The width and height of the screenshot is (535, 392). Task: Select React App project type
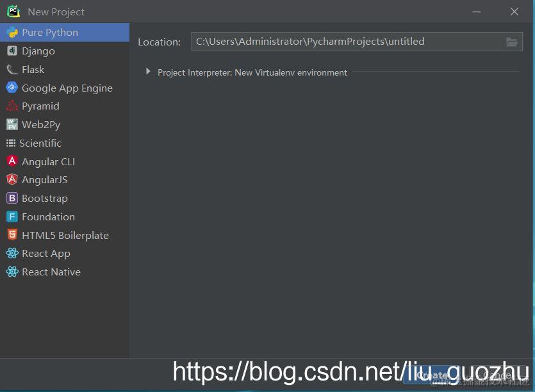click(x=65, y=254)
